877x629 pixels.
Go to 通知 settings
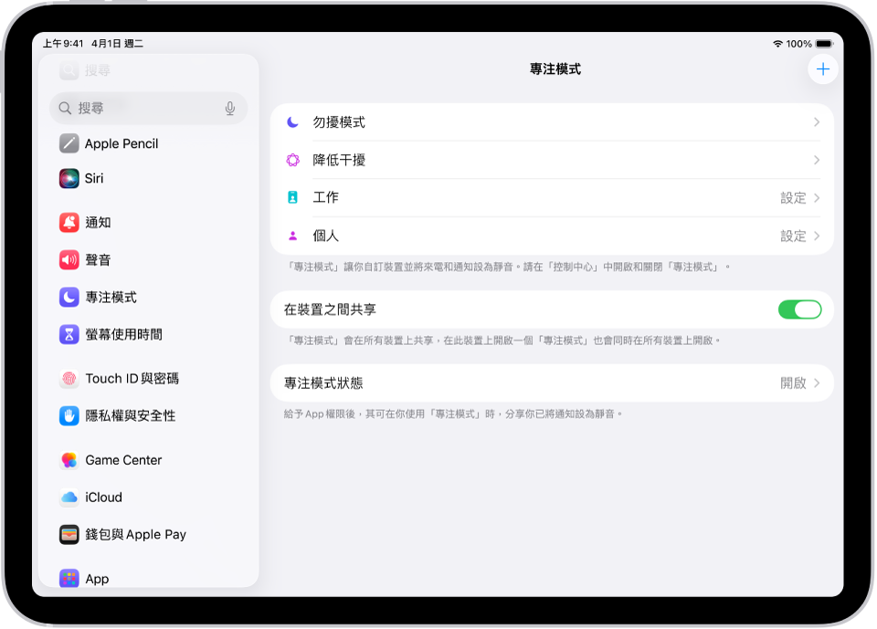coord(149,223)
